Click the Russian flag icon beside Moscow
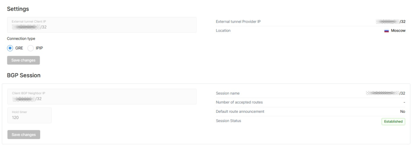Viewport: 415px width, 148px height. (x=386, y=31)
